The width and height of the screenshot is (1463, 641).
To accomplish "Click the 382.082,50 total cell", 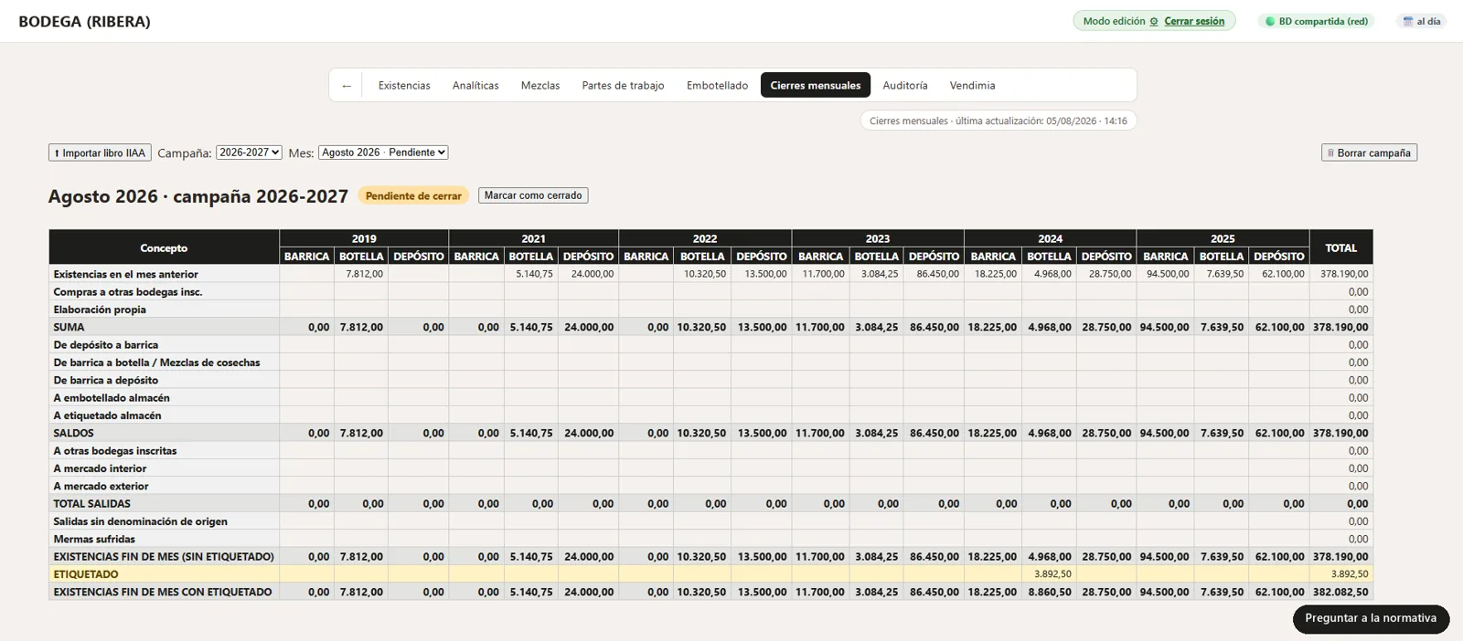I will (x=1340, y=592).
